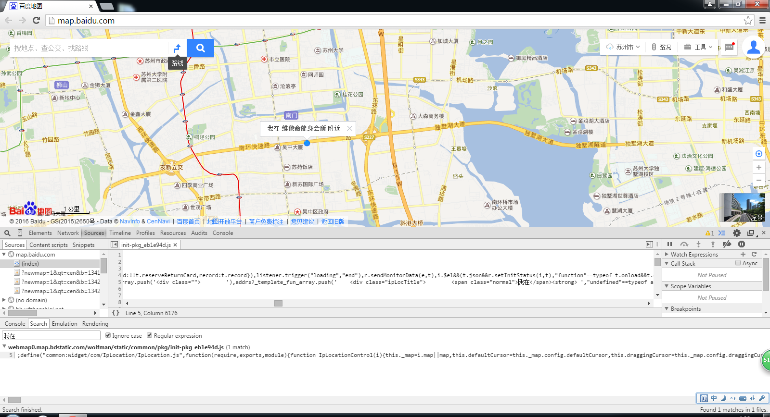Toggle the Ignore case checkbox

tap(108, 335)
